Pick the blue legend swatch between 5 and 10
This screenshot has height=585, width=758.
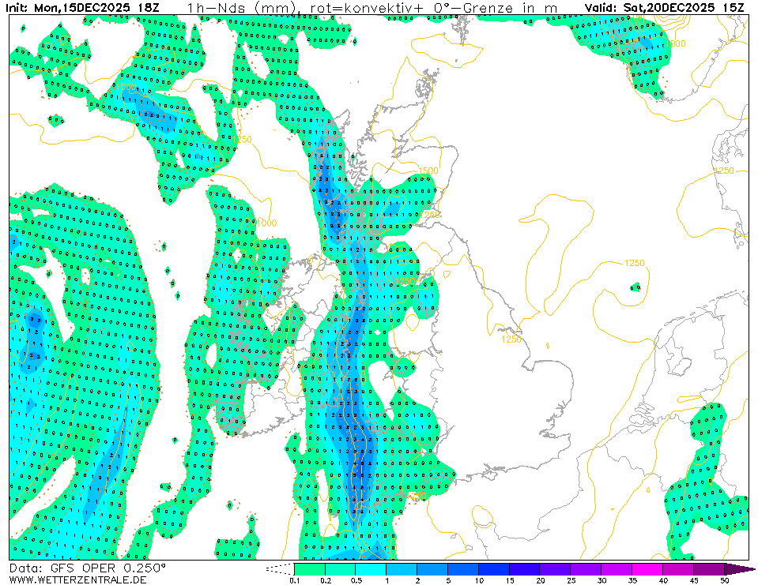[463, 568]
